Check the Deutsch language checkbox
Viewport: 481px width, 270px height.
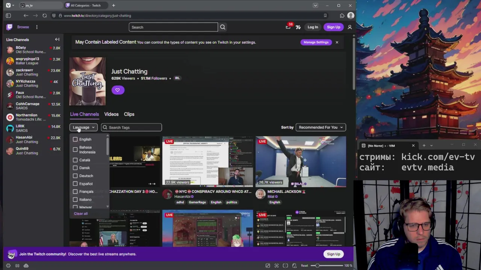point(75,176)
